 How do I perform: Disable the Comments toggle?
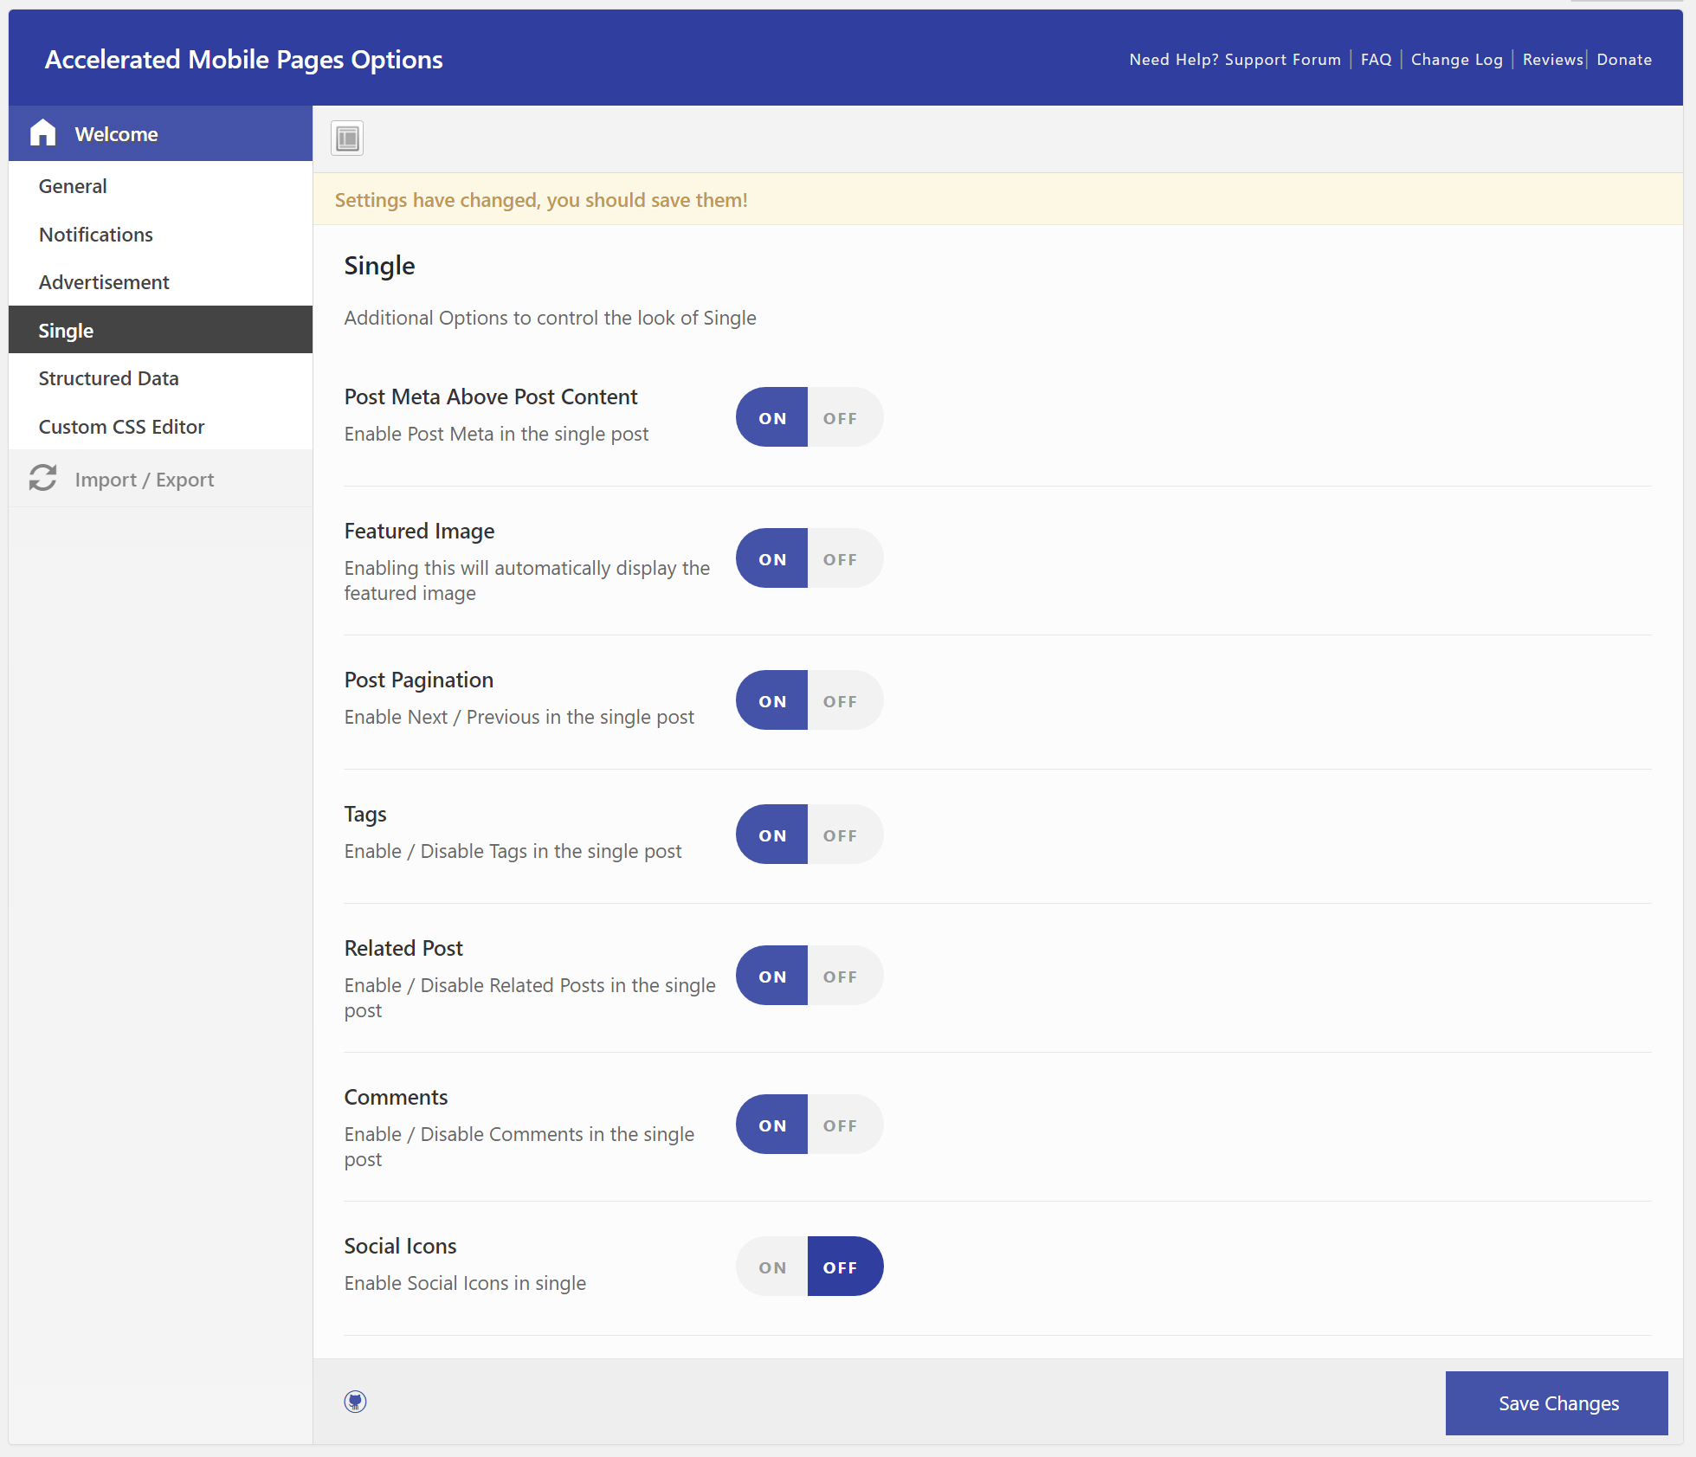(840, 1124)
